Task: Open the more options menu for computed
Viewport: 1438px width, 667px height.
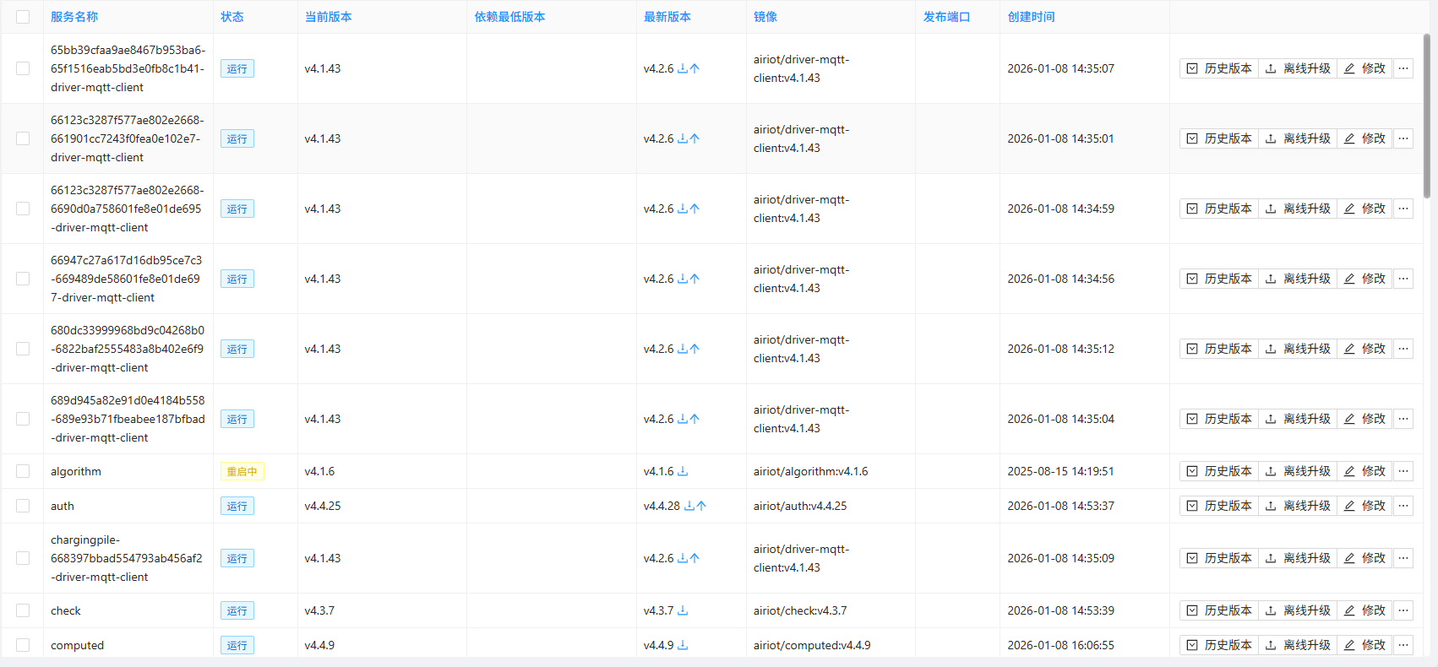Action: tap(1403, 645)
